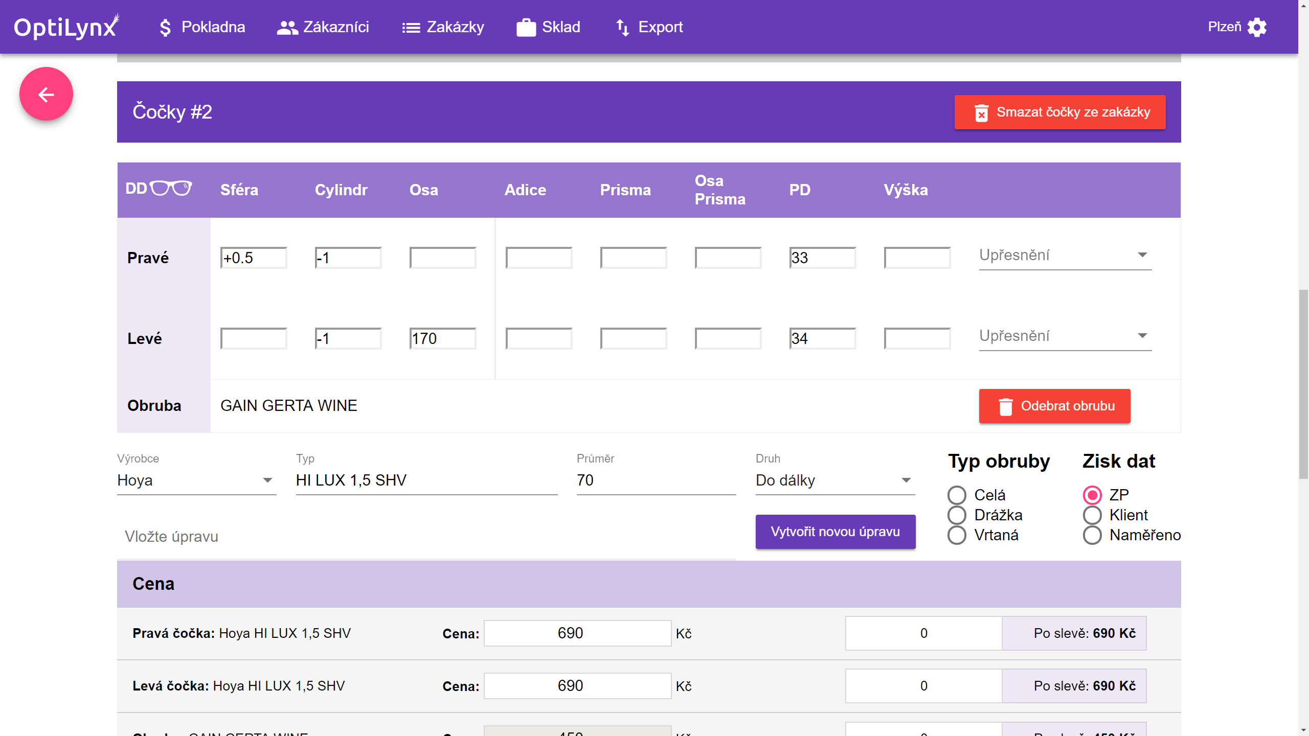Viewport: 1309px width, 736px height.
Task: Click the list icon next to Zakázky
Action: coord(411,27)
